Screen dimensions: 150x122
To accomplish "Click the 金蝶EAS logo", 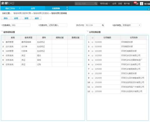I will [8, 3].
